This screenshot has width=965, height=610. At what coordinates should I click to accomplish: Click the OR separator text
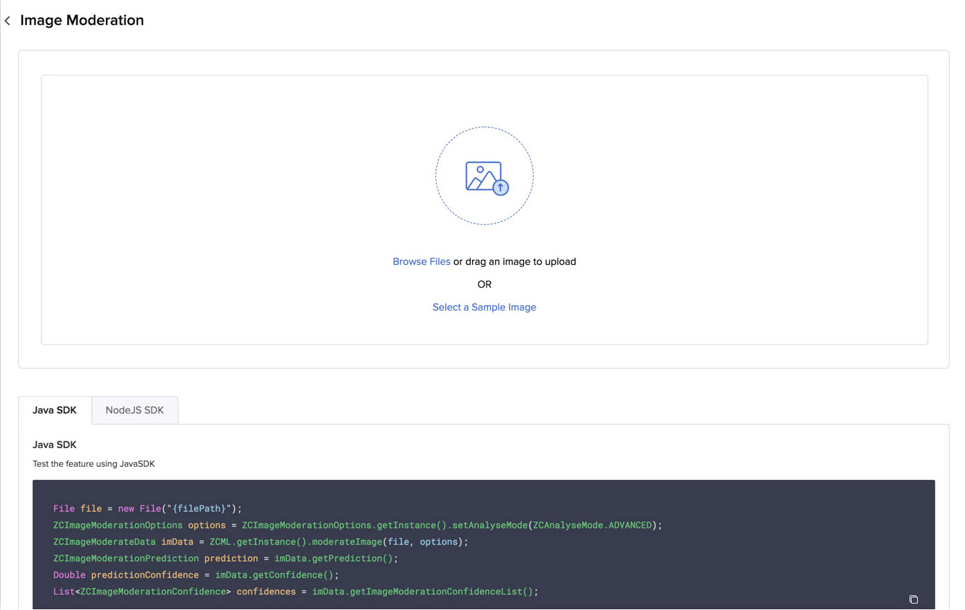(x=484, y=284)
